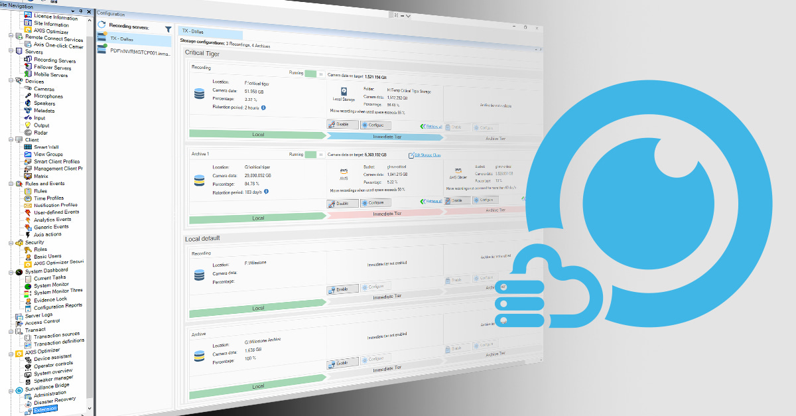Click the filter funnel icon
Screen dimensions: 796x416
(x=168, y=29)
